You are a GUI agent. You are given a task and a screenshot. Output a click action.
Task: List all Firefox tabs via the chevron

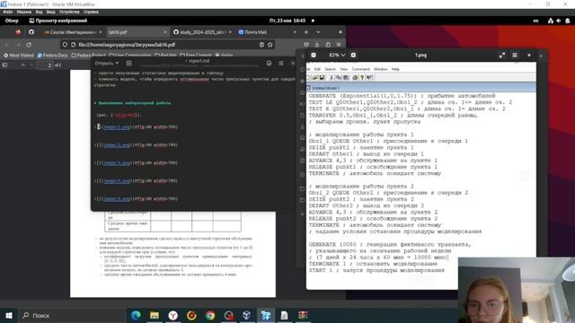[318, 32]
